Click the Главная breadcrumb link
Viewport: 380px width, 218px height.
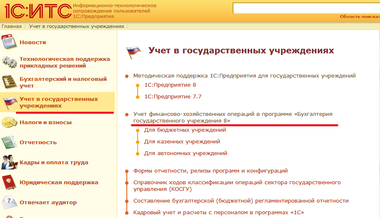click(12, 26)
